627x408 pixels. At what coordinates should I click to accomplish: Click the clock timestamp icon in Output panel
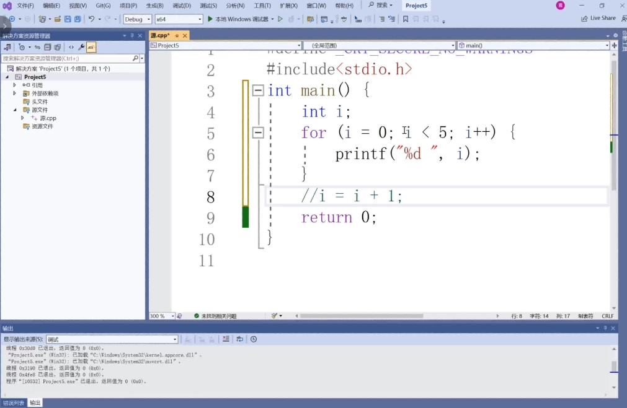(254, 339)
